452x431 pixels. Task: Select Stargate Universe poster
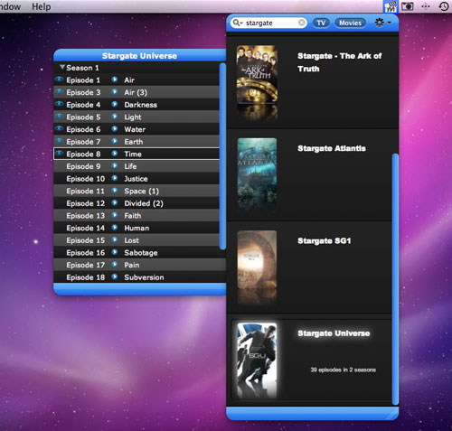[257, 351]
